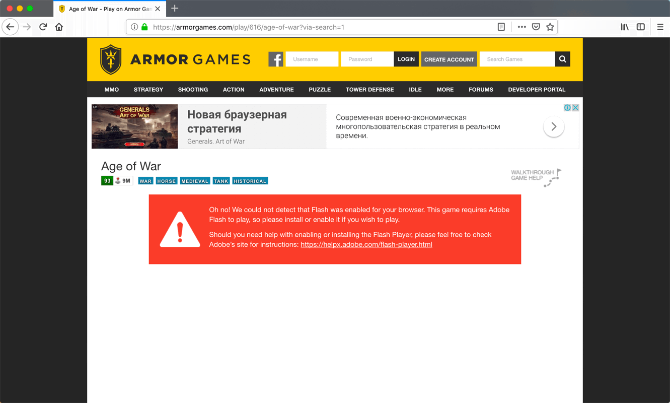Open the page actions ellipsis menu

click(522, 27)
